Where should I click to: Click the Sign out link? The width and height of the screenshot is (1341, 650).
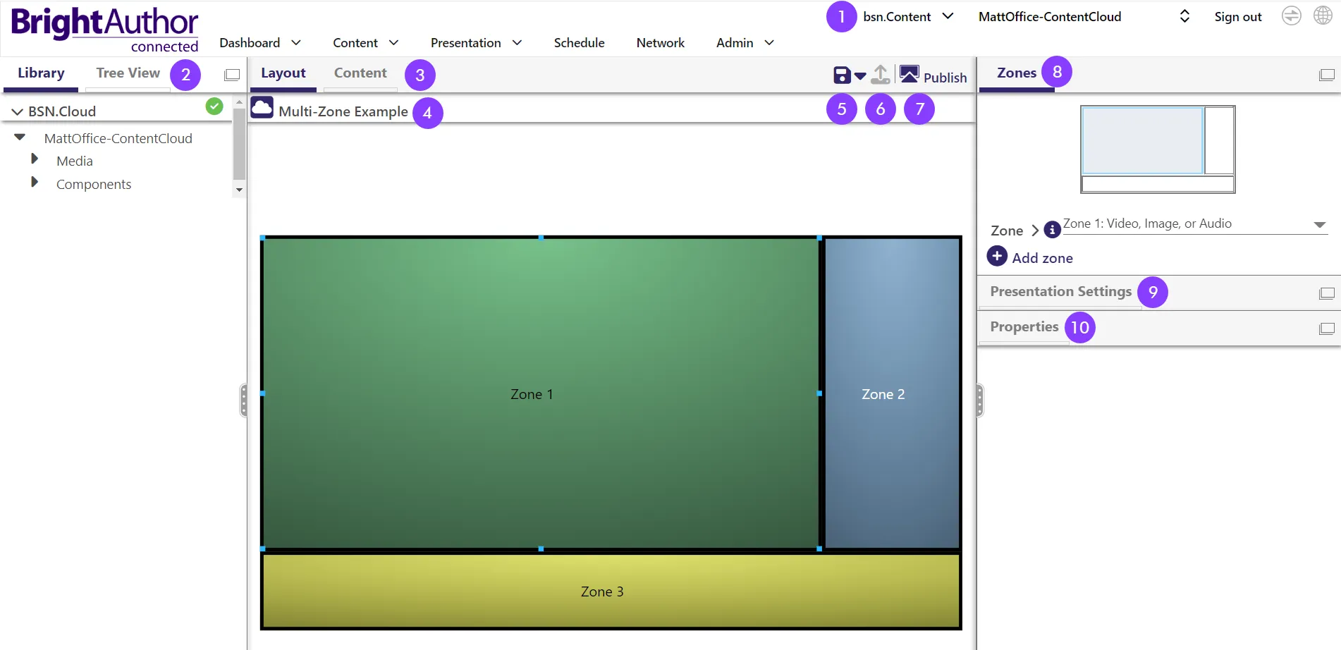click(1237, 17)
